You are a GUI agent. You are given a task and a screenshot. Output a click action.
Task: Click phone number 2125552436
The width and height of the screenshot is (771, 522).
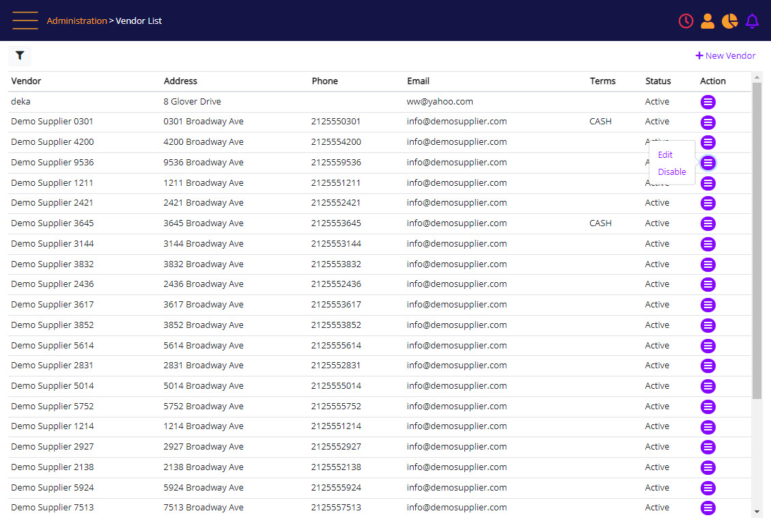(336, 284)
